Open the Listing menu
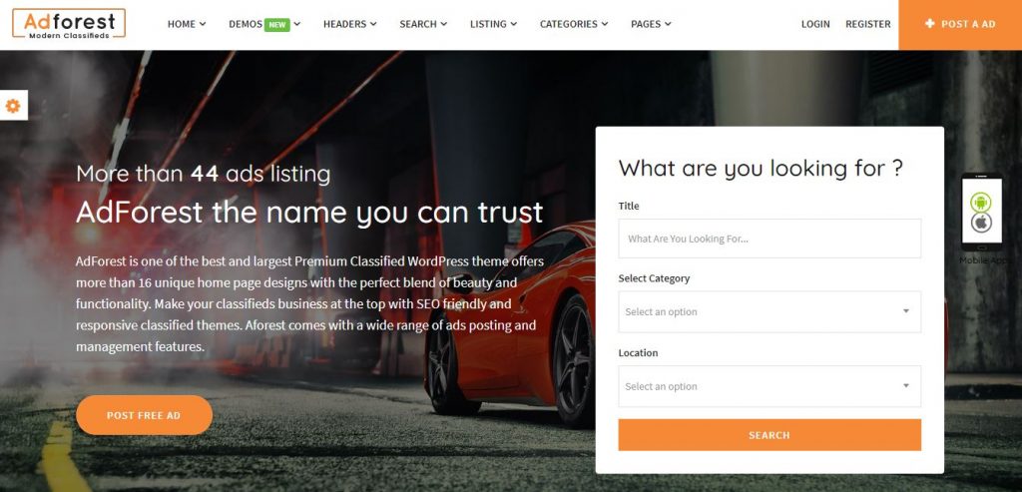The width and height of the screenshot is (1022, 492). tap(493, 24)
